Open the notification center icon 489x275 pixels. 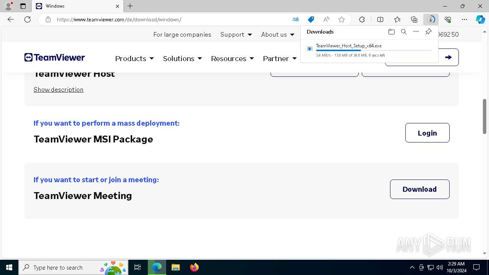(x=476, y=267)
